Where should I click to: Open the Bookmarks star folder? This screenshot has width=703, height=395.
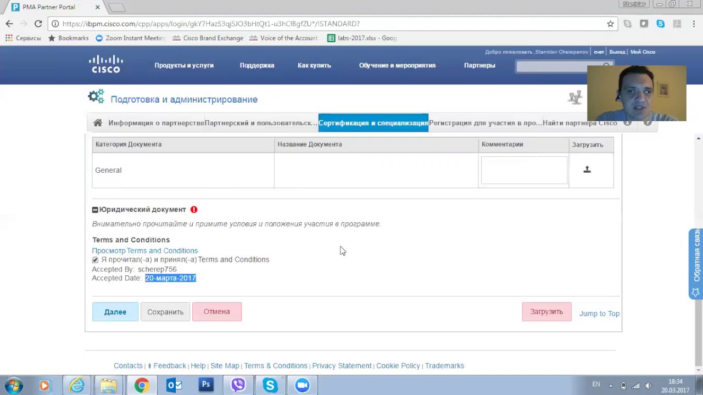tap(68, 38)
